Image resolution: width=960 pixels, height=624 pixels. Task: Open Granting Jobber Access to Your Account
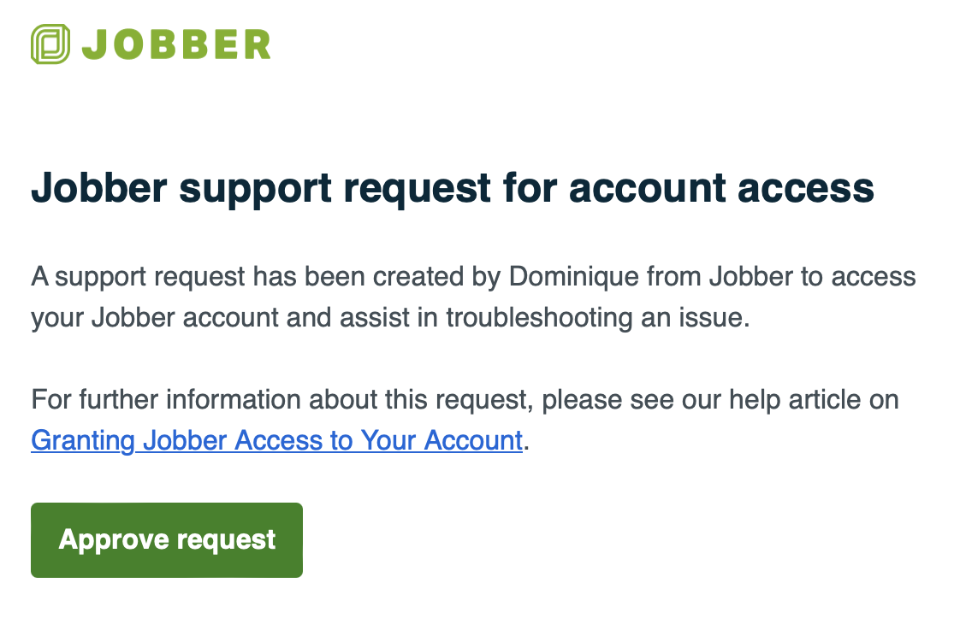276,440
